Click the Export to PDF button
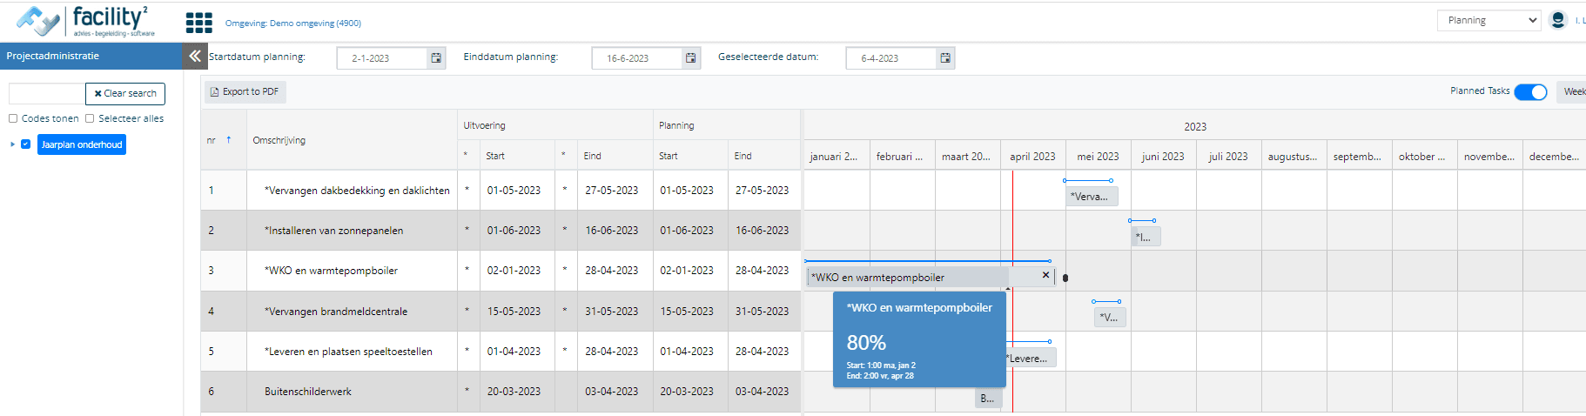Image resolution: width=1586 pixels, height=416 pixels. 245,91
